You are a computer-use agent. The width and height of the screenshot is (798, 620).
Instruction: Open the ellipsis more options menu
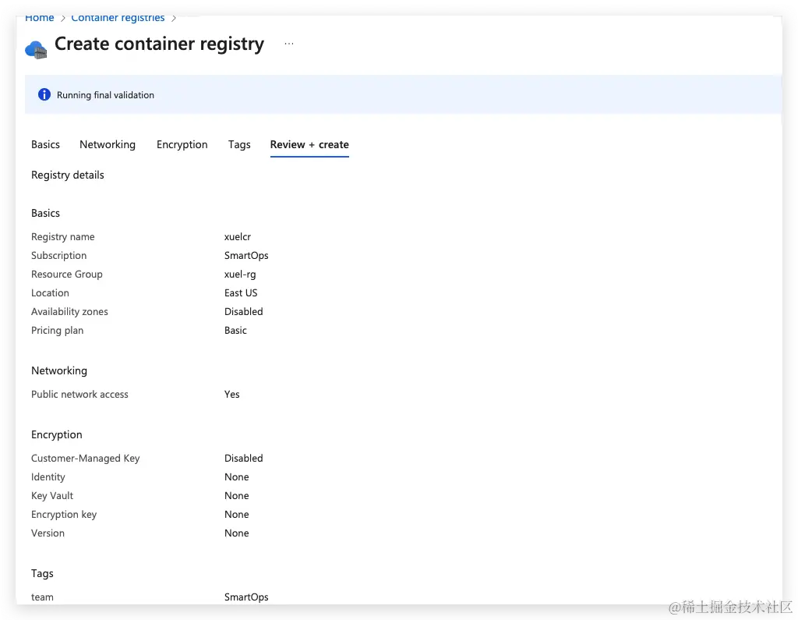click(x=289, y=44)
